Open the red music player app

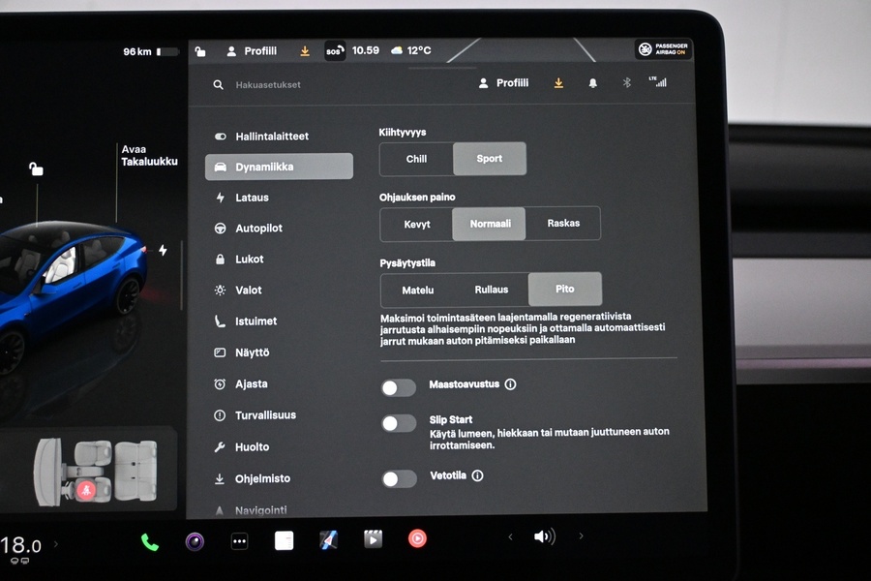click(x=417, y=538)
